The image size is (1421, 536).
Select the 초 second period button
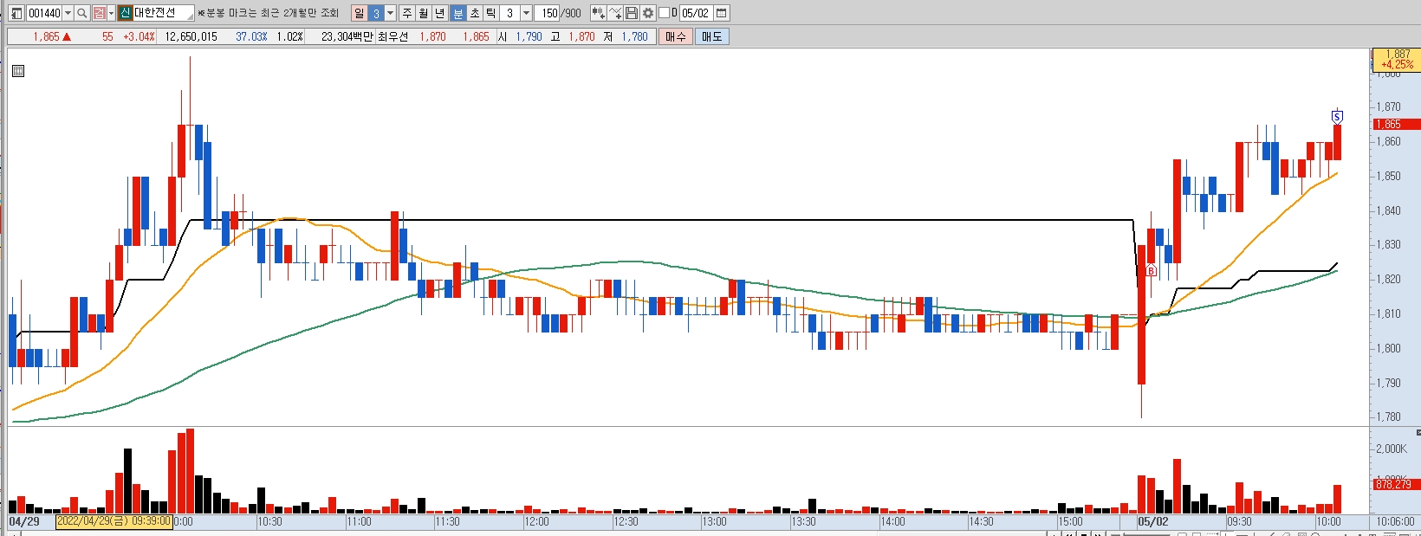tap(474, 13)
